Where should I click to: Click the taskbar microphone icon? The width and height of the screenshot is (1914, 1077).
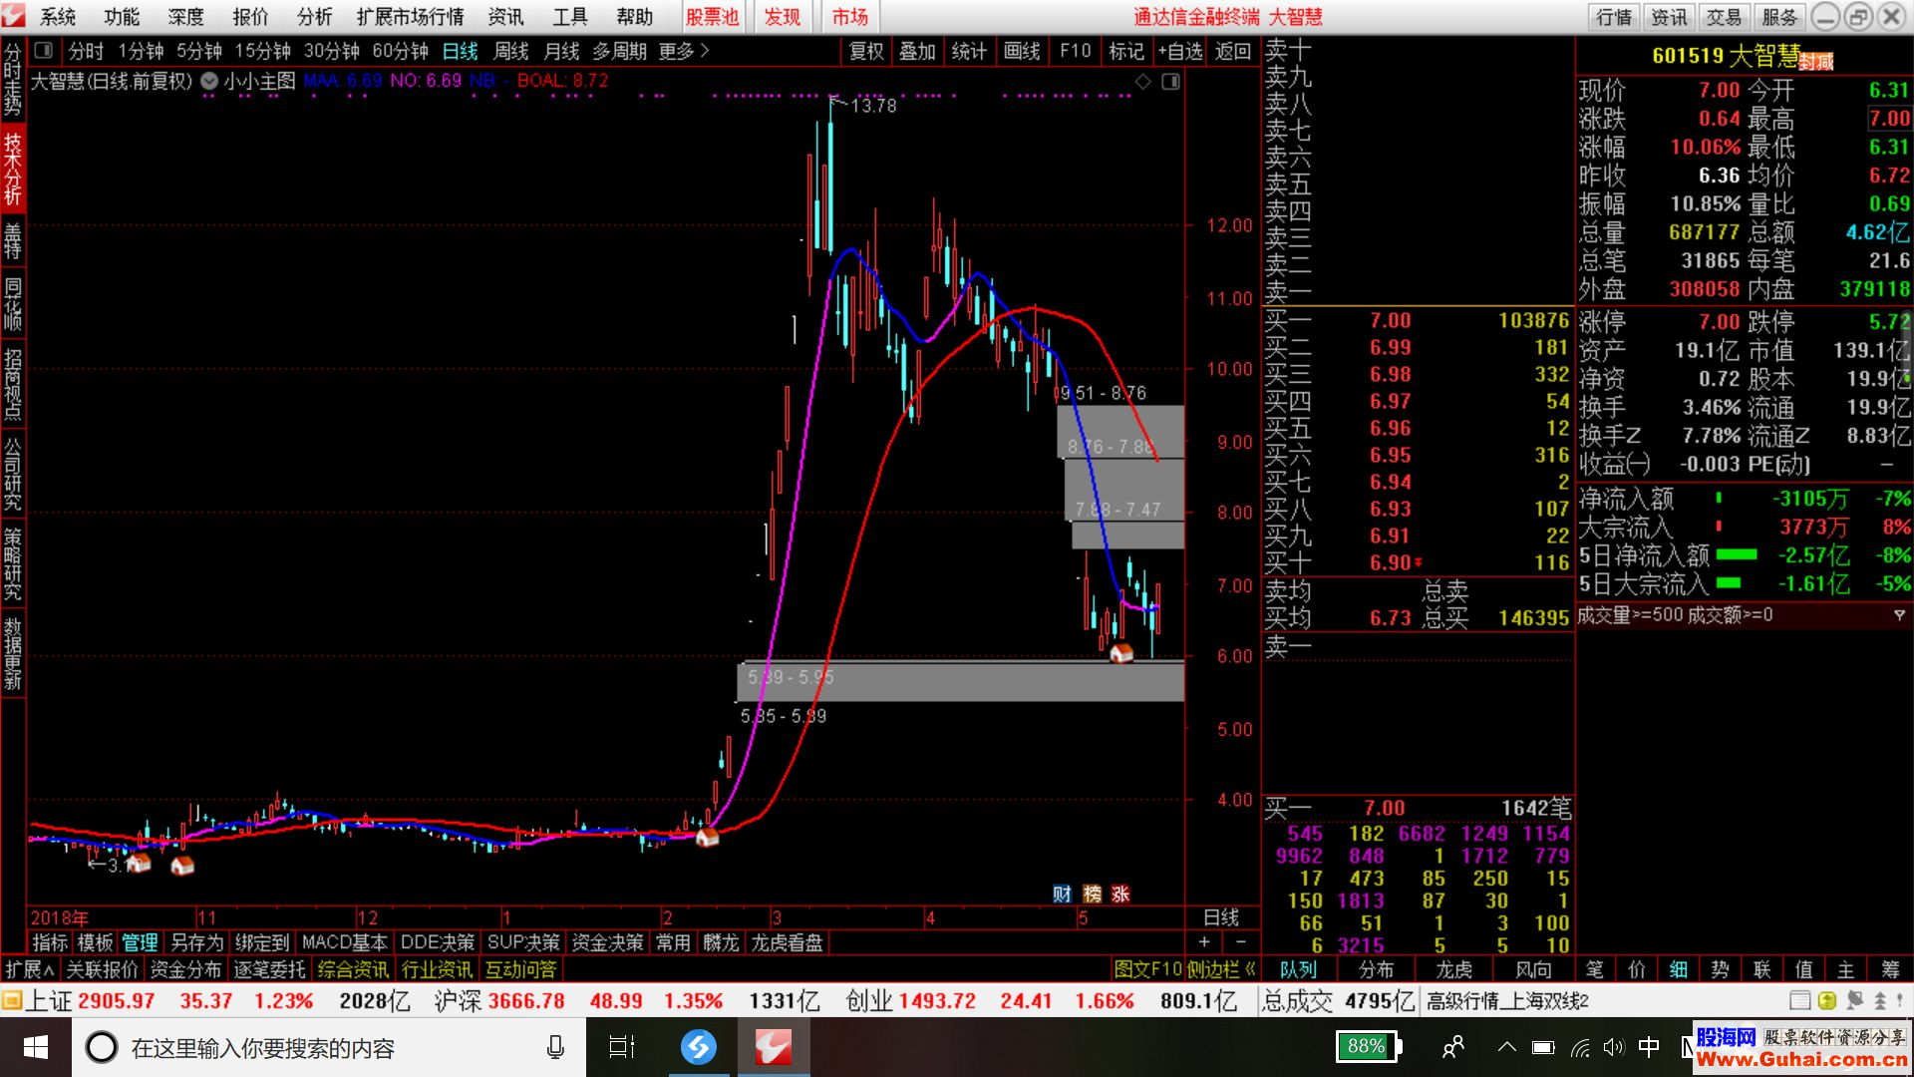coord(555,1047)
